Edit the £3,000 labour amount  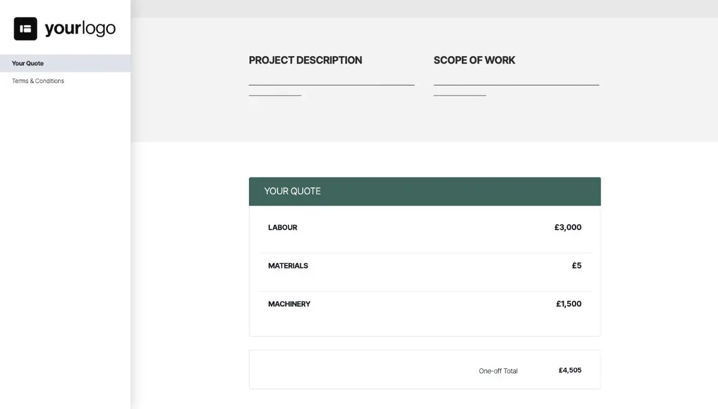(567, 227)
